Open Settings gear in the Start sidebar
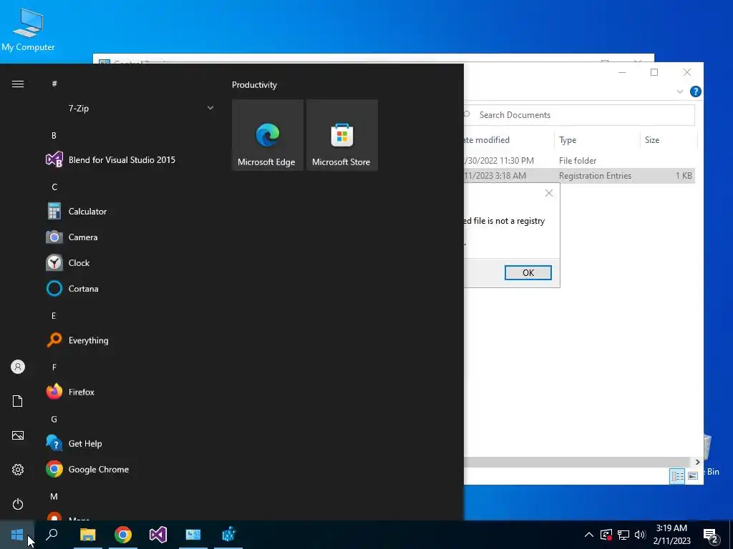The height and width of the screenshot is (549, 733). pos(18,470)
